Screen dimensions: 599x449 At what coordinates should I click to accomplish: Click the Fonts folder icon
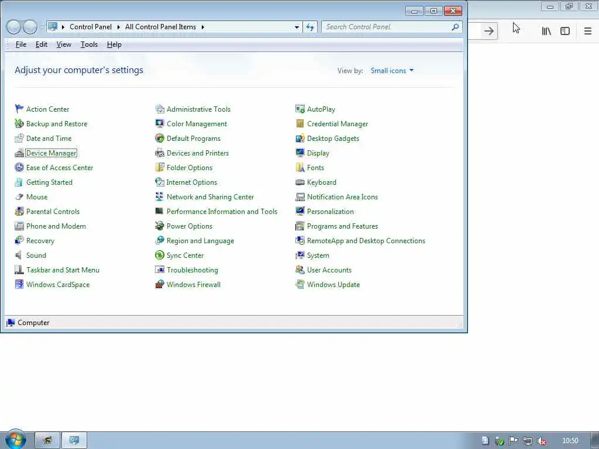300,167
